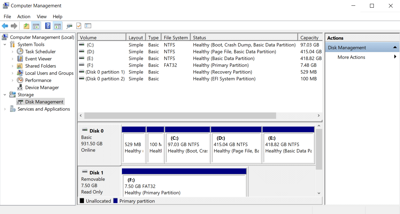
Task: Click the Task Scheduler clock icon
Action: (x=20, y=51)
